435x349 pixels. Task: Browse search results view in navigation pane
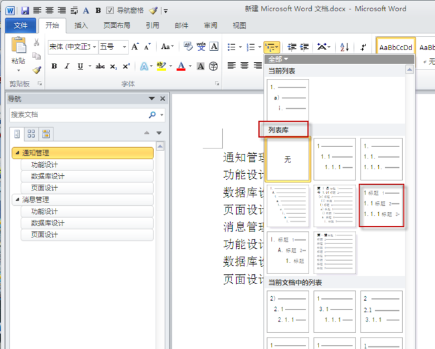46,134
